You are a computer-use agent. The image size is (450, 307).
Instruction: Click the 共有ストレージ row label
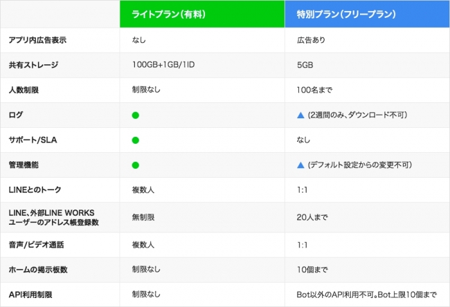click(x=33, y=65)
